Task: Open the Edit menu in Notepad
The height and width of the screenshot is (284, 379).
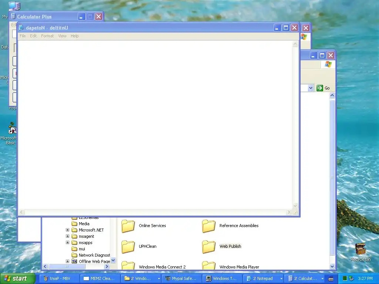Action: [33, 36]
